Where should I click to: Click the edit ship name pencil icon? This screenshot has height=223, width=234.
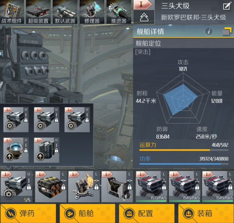(x=227, y=6)
